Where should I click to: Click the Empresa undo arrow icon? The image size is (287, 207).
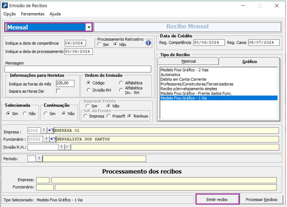51,130
